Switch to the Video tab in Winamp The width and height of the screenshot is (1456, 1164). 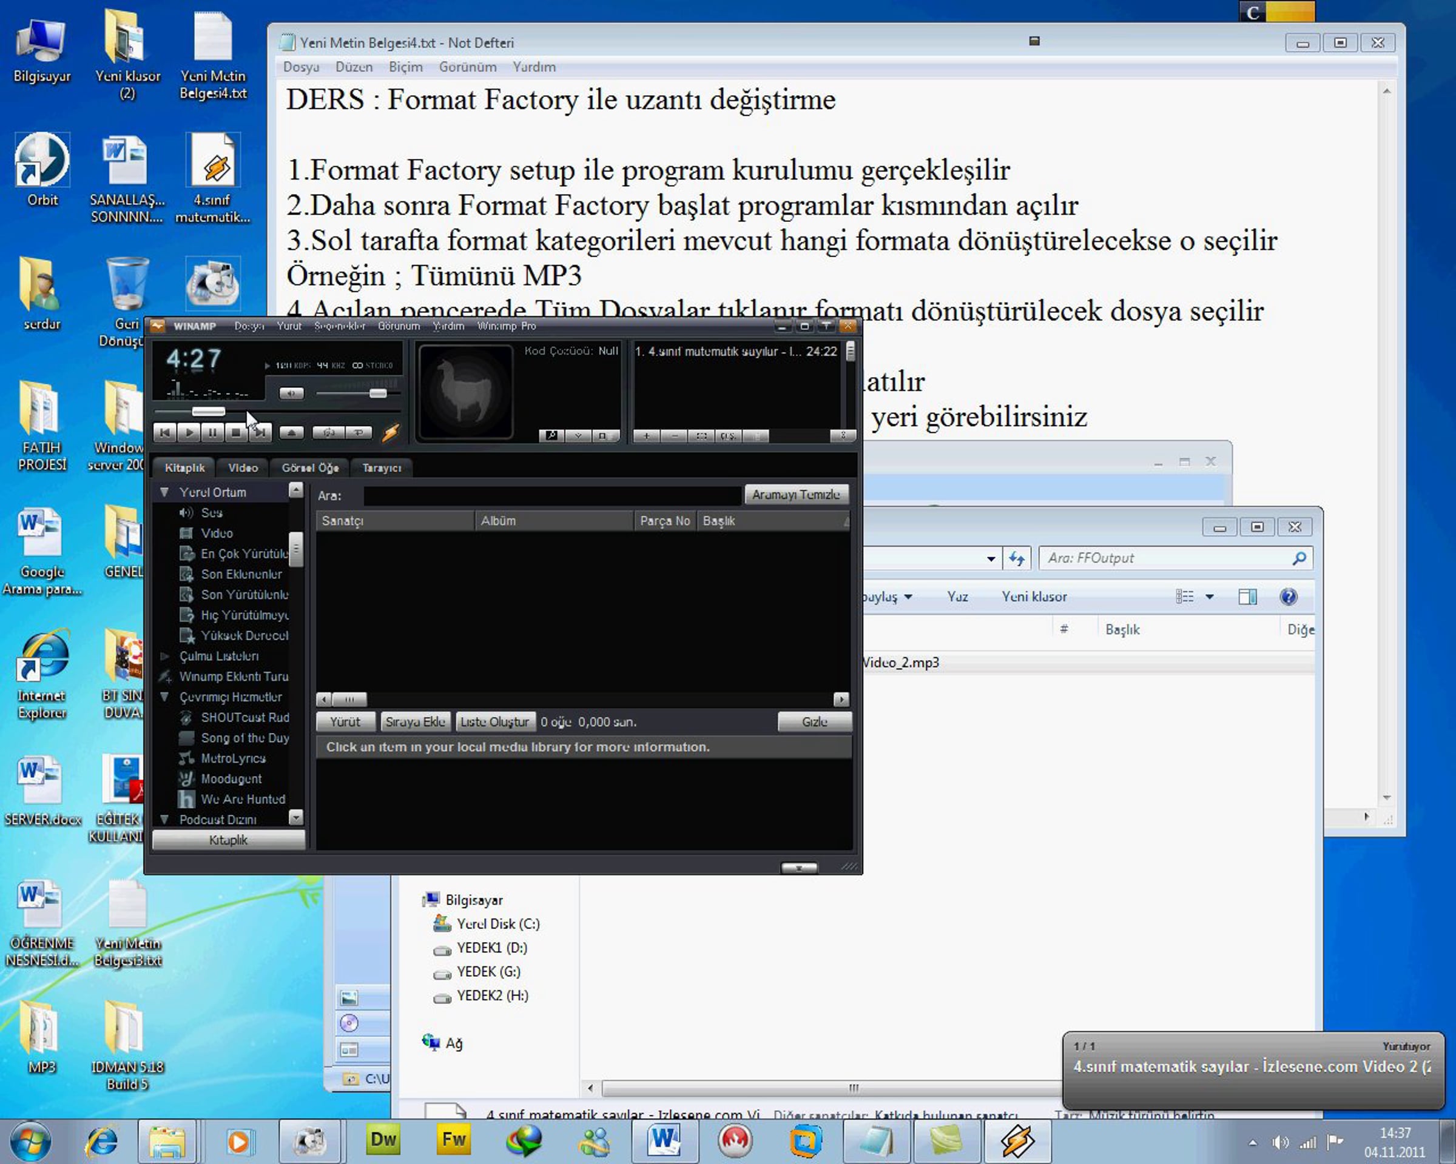tap(243, 467)
